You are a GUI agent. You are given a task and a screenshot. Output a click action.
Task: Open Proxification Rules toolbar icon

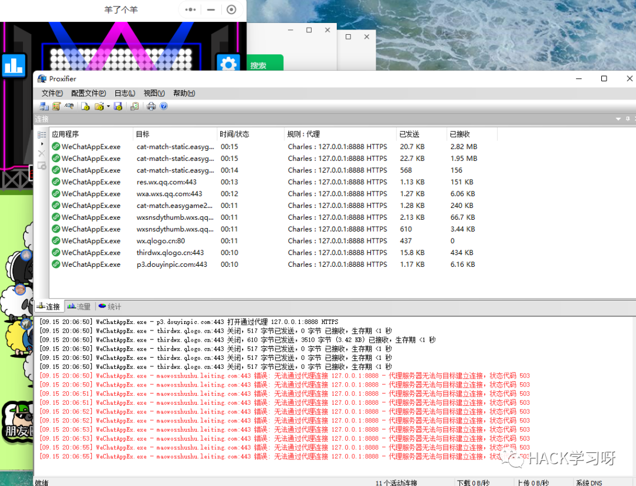tap(57, 106)
